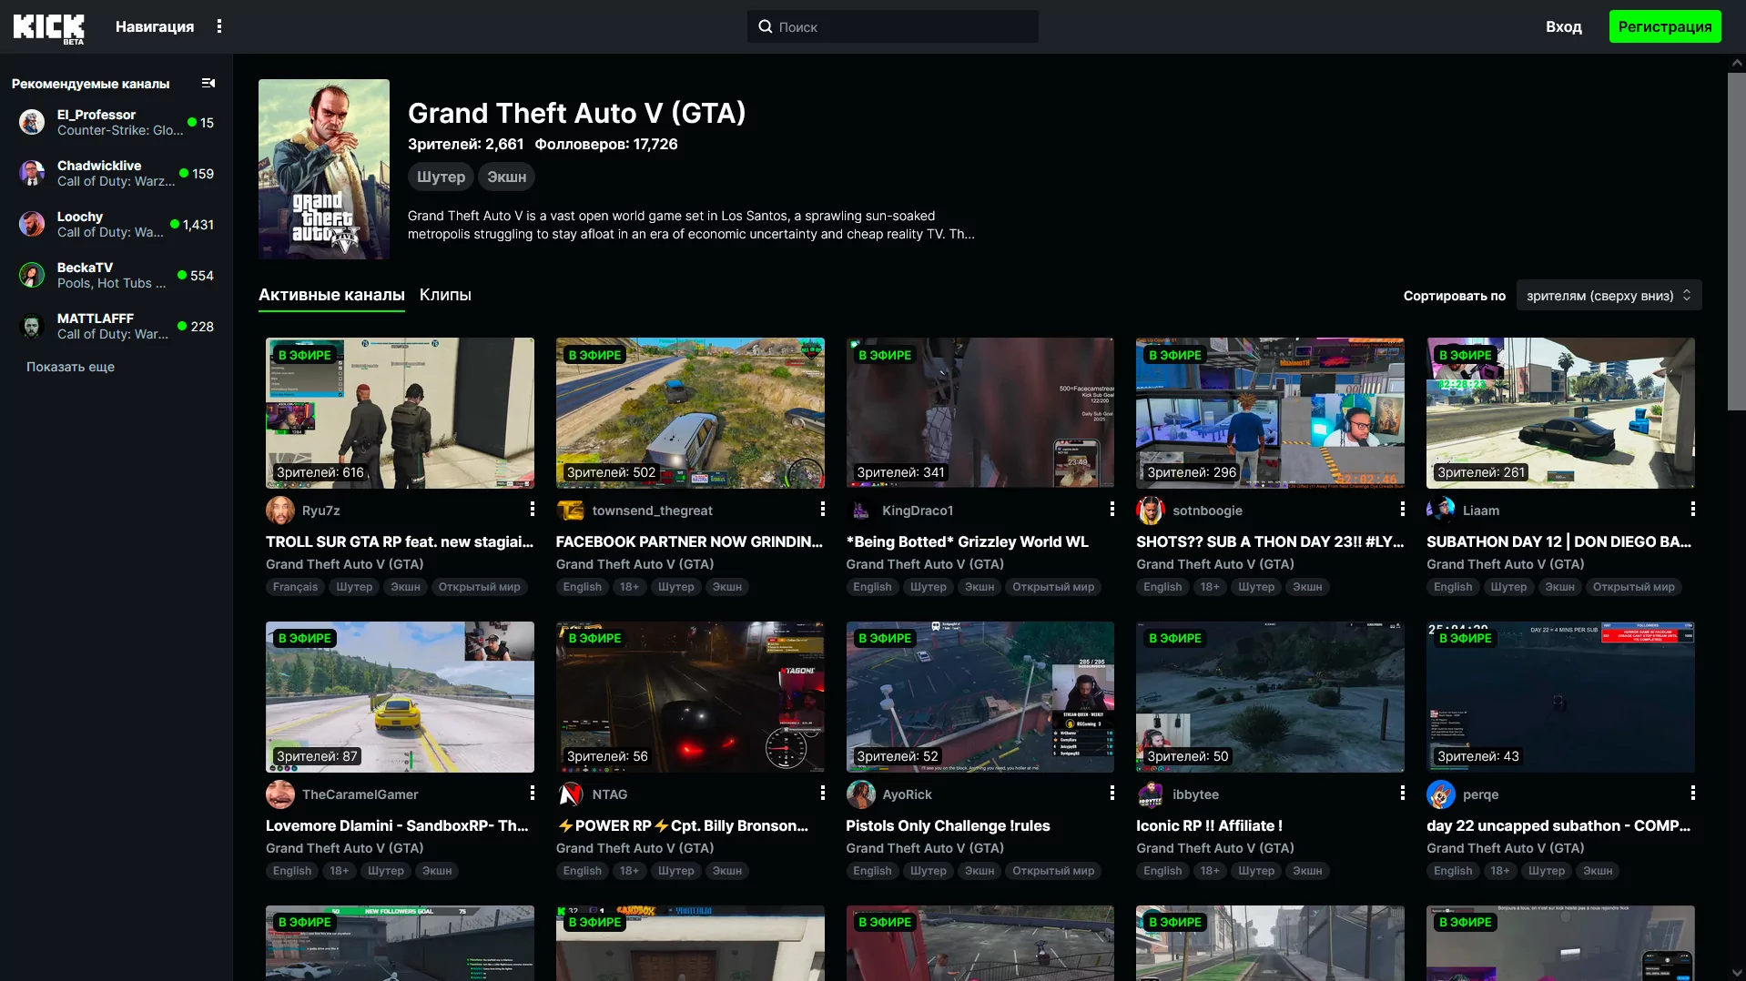Click ibbytee streamer avatar
The image size is (1746, 981).
coord(1151,794)
